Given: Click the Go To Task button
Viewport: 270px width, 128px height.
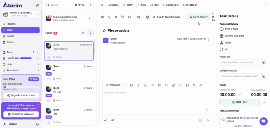Looking at the screenshot, I should 199,17.
